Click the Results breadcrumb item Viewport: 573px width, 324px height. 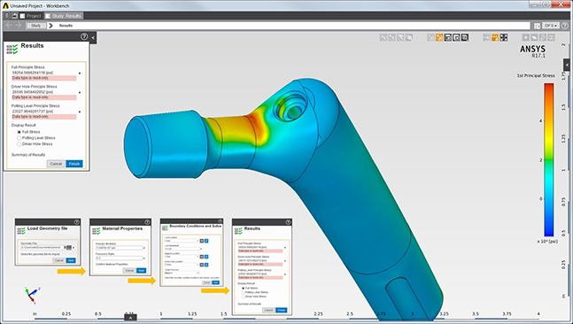(x=66, y=26)
